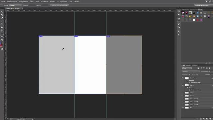Apply the yellow style swatch in Стили
Image resolution: width=213 pixels, height=120 pixels.
pyautogui.click(x=190, y=16)
